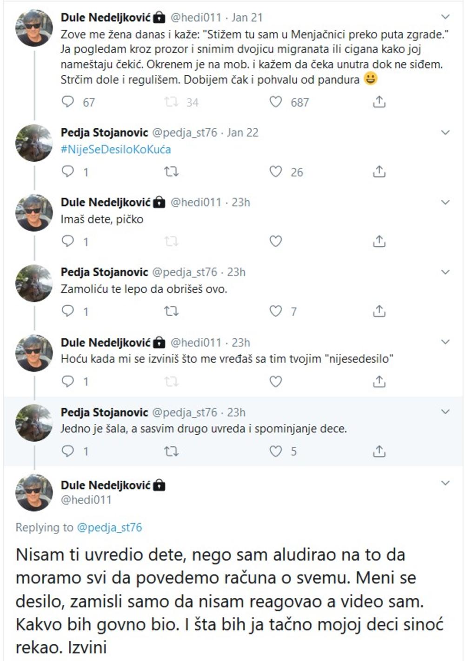This screenshot has height=661, width=465.
Task: Expand the menu chevron on the hashtag tweet
Action: 445,132
